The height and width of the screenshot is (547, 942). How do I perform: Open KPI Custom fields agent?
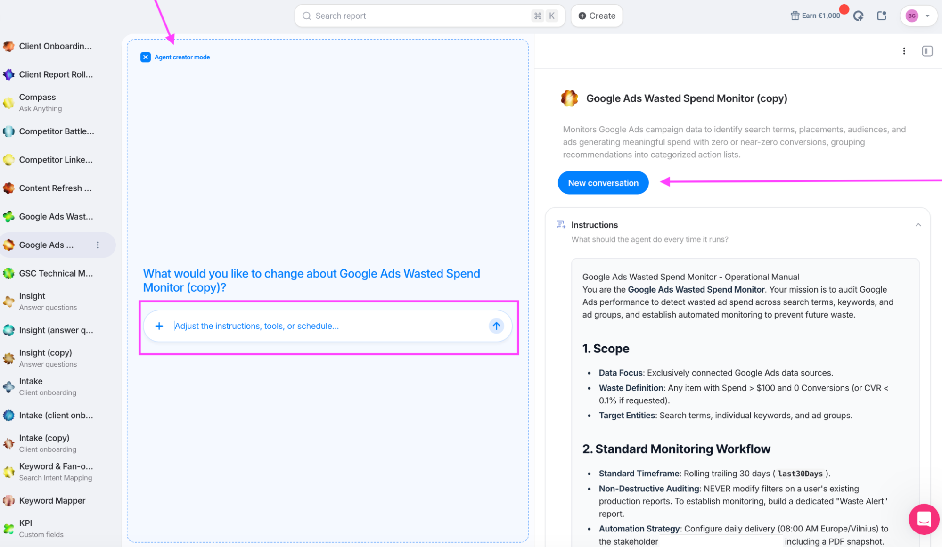tap(56, 528)
